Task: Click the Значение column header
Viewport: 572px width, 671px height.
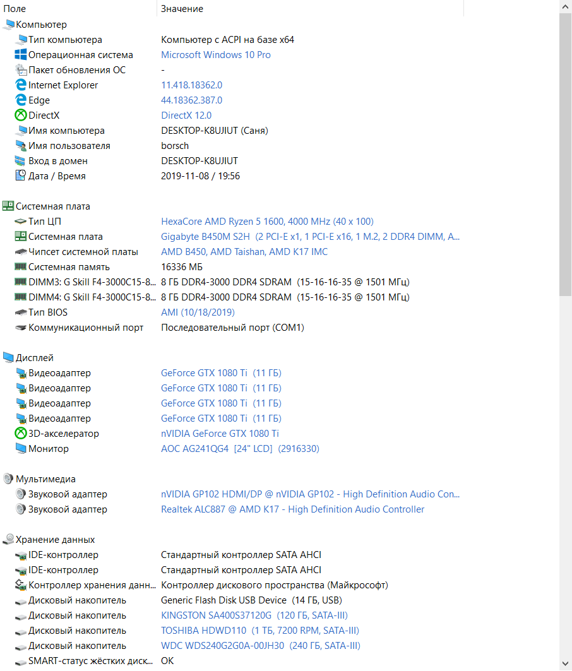Action: pyautogui.click(x=311, y=9)
